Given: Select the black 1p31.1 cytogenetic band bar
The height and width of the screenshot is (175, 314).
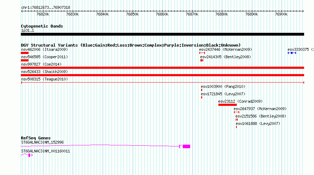Looking at the screenshot, I should pyautogui.click(x=162, y=34).
